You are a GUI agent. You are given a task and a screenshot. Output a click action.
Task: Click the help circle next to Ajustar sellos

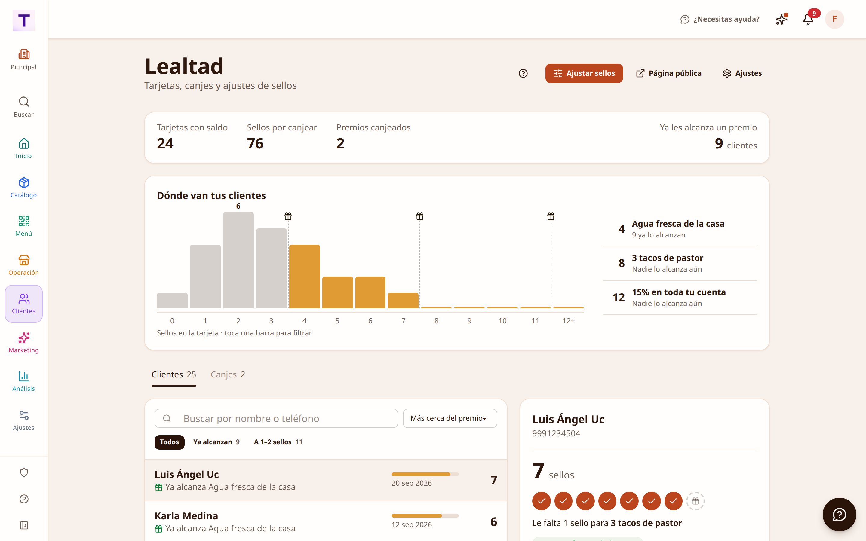coord(523,73)
